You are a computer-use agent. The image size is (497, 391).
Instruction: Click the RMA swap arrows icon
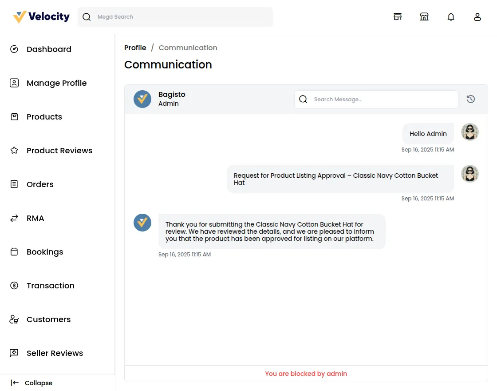pyautogui.click(x=14, y=218)
